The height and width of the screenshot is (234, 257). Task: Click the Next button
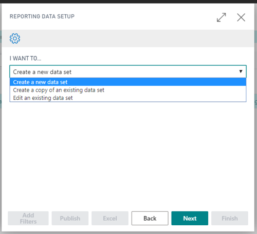(x=190, y=218)
